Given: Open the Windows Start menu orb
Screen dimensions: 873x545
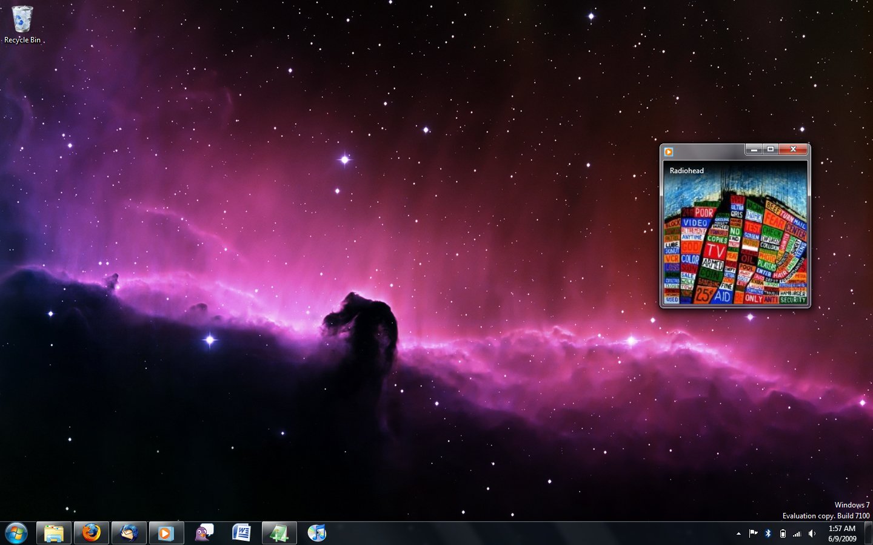Looking at the screenshot, I should tap(16, 533).
